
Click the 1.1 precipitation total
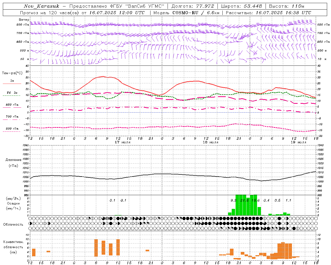(x=288, y=200)
